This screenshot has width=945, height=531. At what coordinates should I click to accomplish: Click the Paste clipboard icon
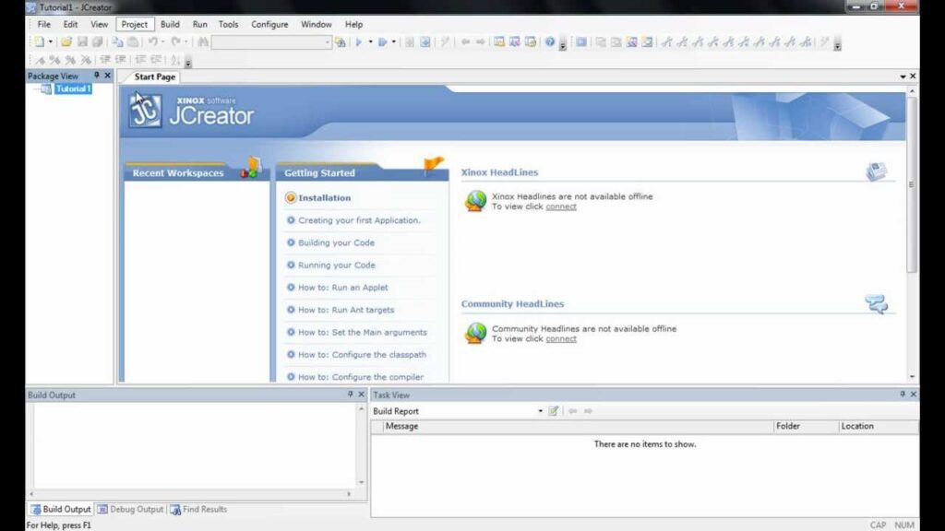pyautogui.click(x=133, y=42)
